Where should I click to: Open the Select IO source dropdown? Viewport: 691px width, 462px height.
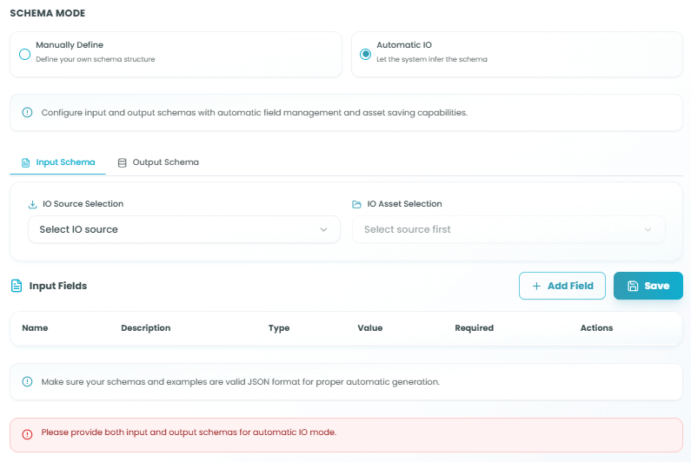[x=183, y=229]
